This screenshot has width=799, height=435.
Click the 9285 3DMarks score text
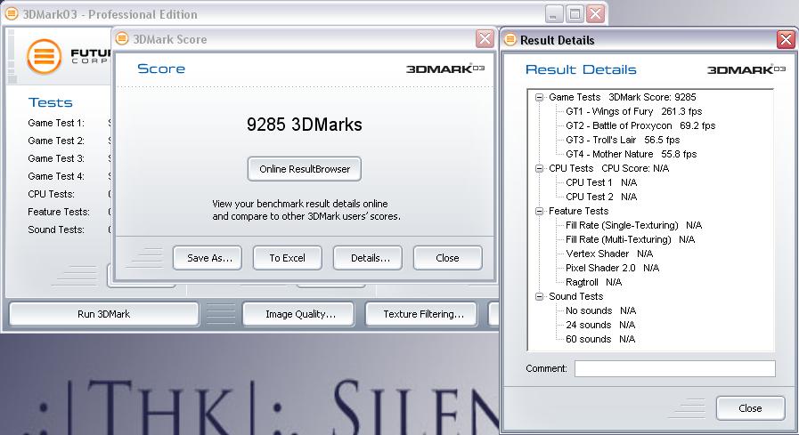click(305, 125)
